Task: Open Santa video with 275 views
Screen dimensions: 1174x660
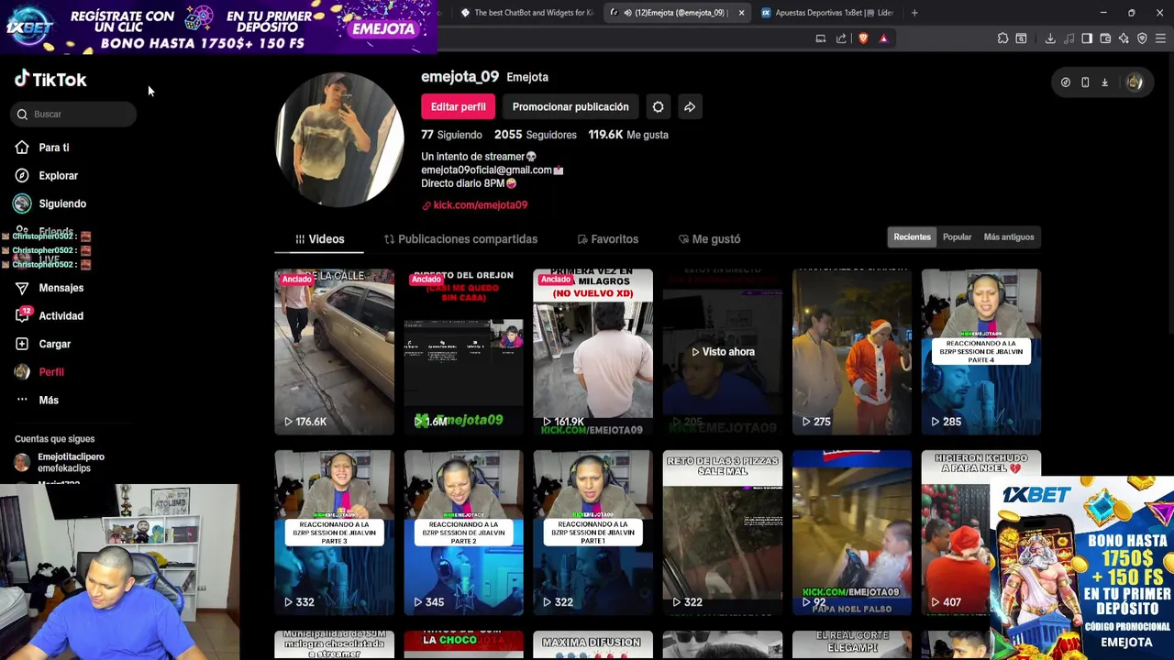Action: click(851, 351)
